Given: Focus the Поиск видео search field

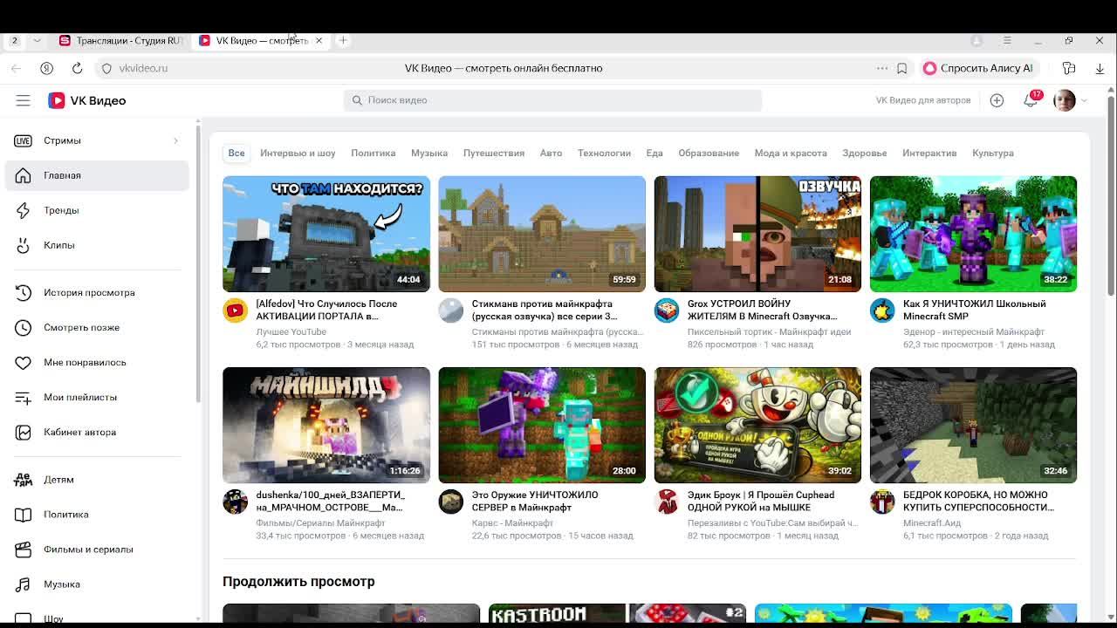Looking at the screenshot, I should (x=552, y=100).
